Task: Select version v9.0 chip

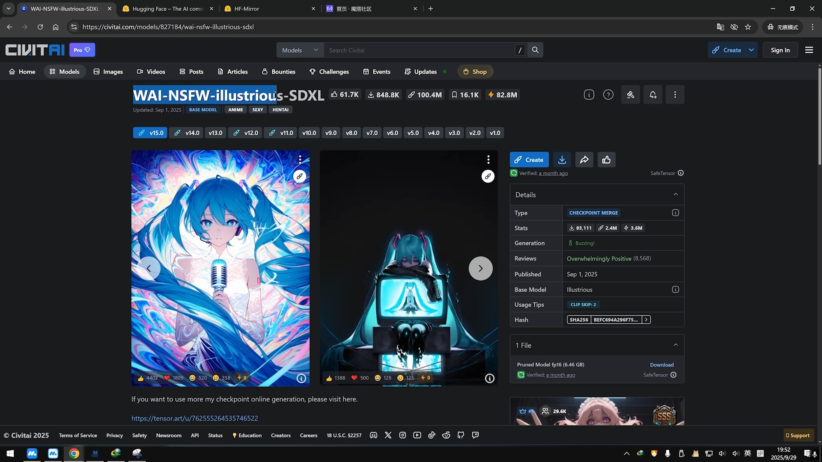Action: pyautogui.click(x=331, y=133)
